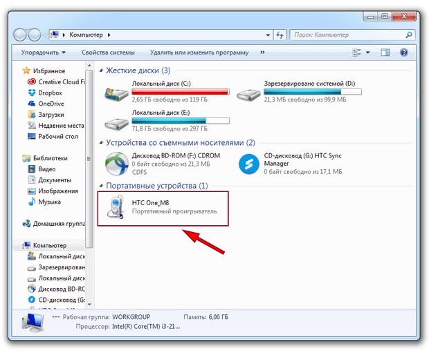Click the E: drive usage bar
This screenshot has height=355, width=429.
click(x=181, y=121)
